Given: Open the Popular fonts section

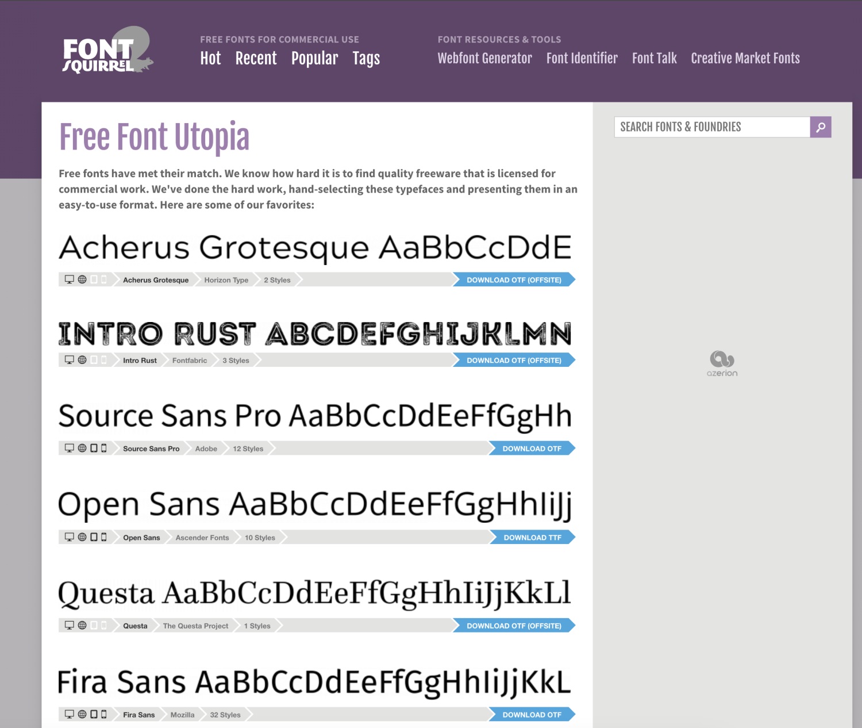Looking at the screenshot, I should [314, 58].
